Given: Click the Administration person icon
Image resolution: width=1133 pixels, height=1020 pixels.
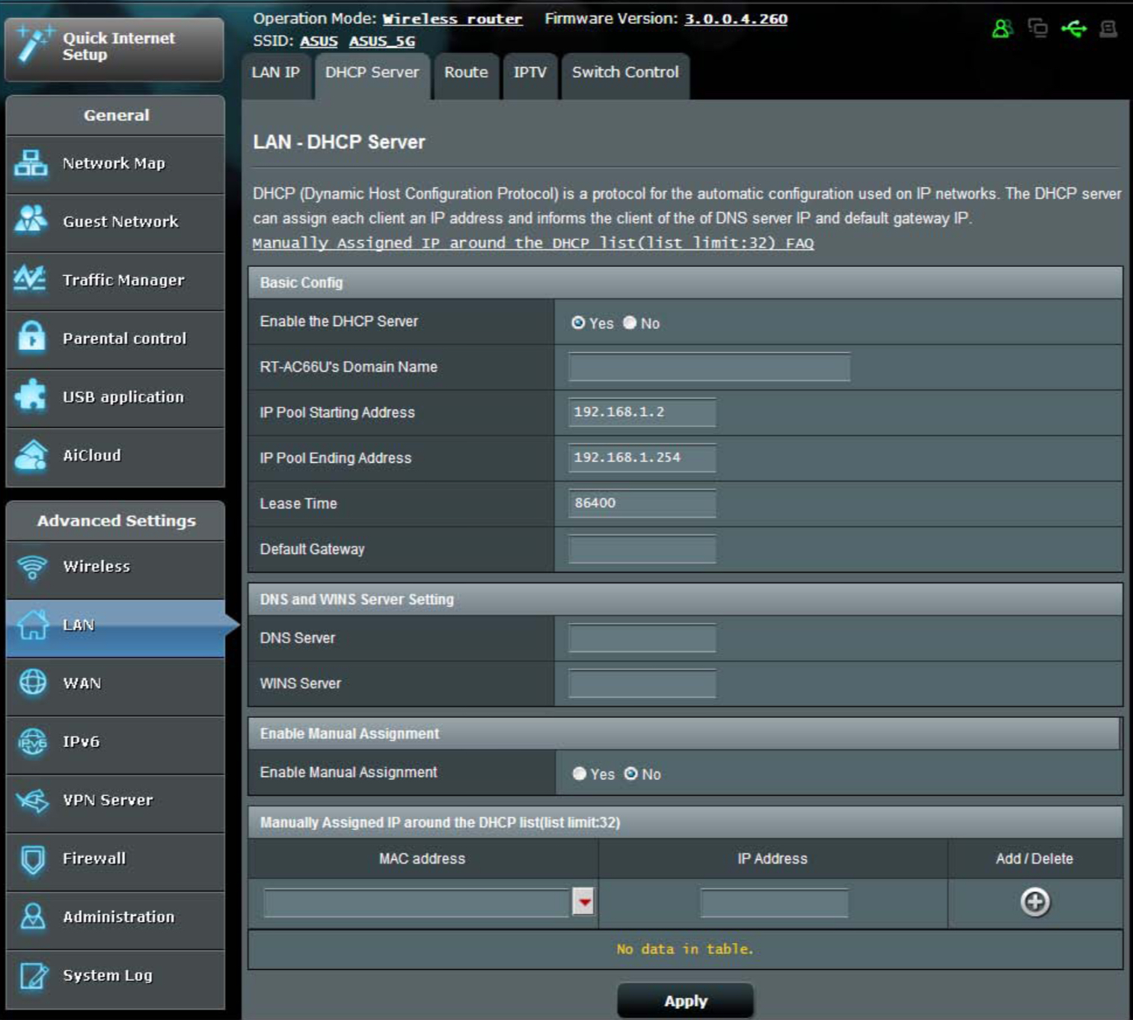Looking at the screenshot, I should point(32,917).
